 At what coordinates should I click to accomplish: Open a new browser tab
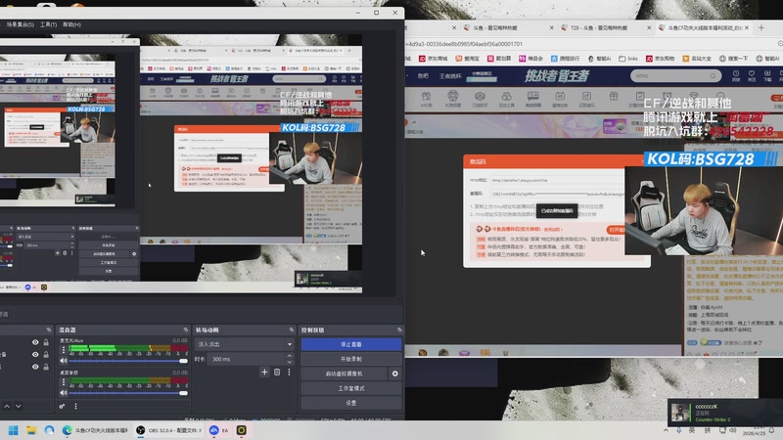coord(761,28)
